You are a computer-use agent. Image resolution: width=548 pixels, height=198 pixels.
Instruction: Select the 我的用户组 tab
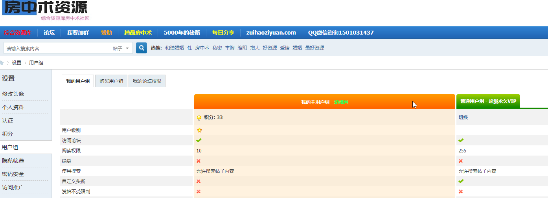pos(78,81)
